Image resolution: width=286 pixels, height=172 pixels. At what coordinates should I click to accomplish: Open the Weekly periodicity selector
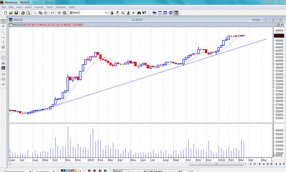coord(256,20)
